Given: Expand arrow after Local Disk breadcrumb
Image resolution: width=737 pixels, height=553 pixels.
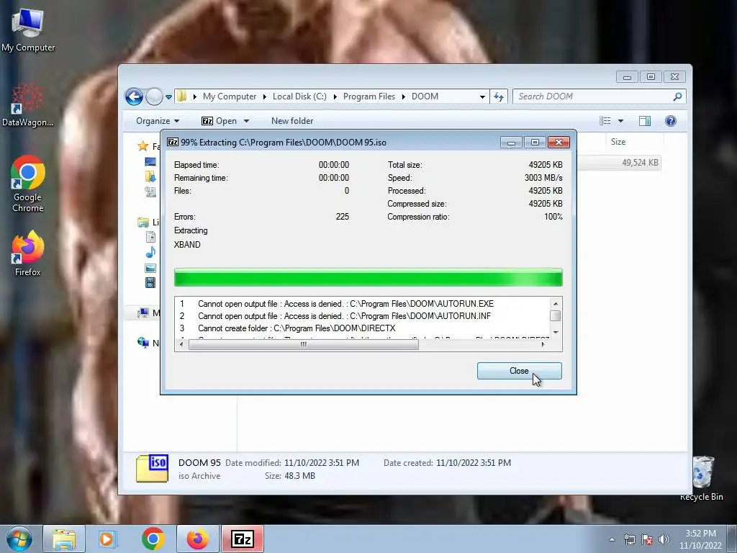Looking at the screenshot, I should click(335, 97).
